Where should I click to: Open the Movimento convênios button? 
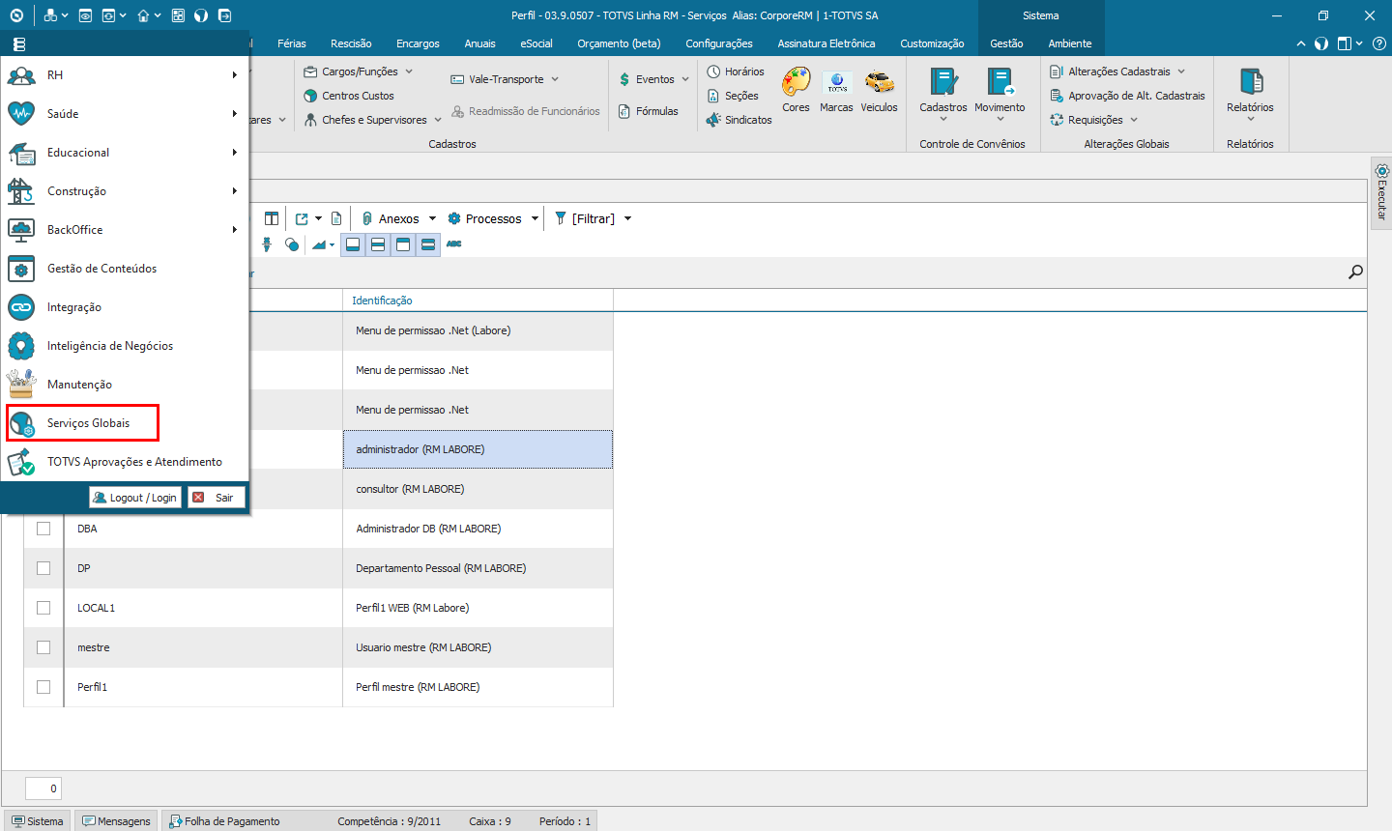pos(1000,95)
